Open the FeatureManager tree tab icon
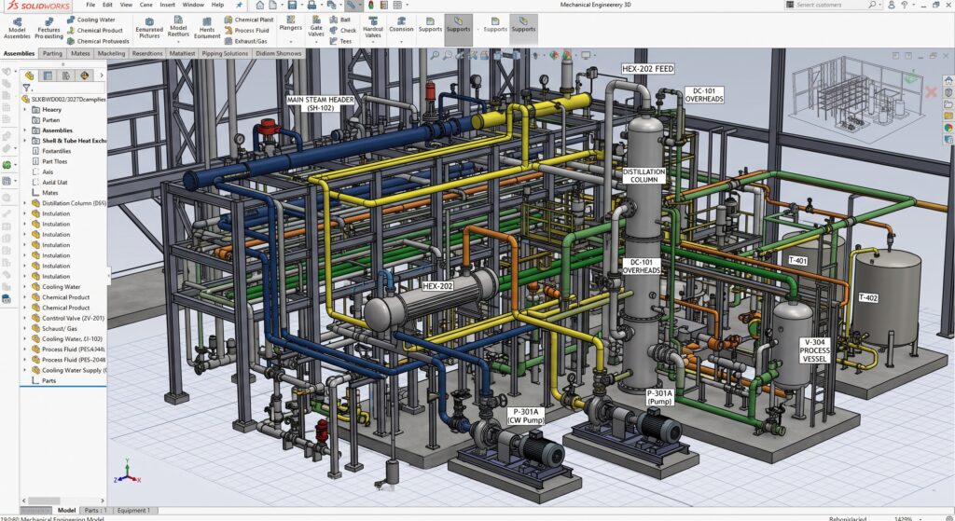 [29, 75]
